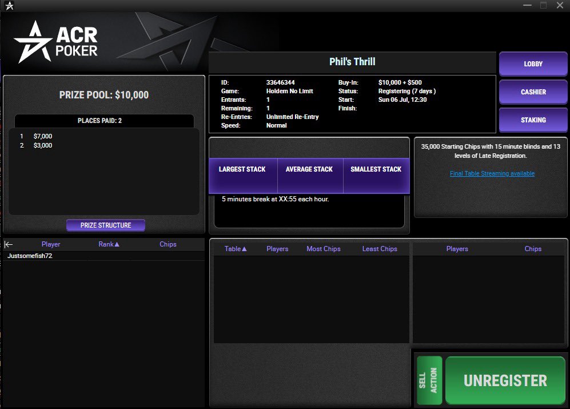Sort tables by Least Chips
The height and width of the screenshot is (409, 570).
tap(380, 249)
